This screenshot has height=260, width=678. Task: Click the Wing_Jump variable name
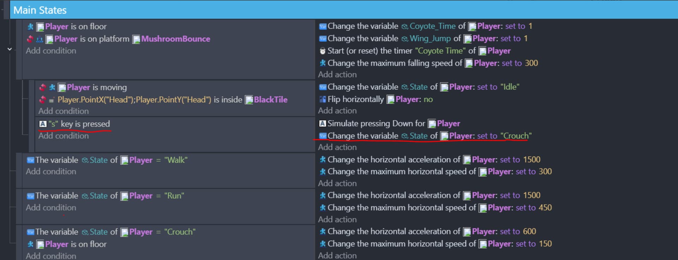tap(430, 38)
